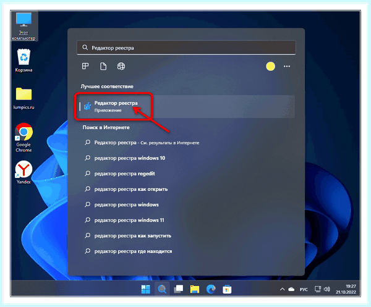Click the search box with Редактор реестра
Viewport: 371px width, 307px height.
186,48
